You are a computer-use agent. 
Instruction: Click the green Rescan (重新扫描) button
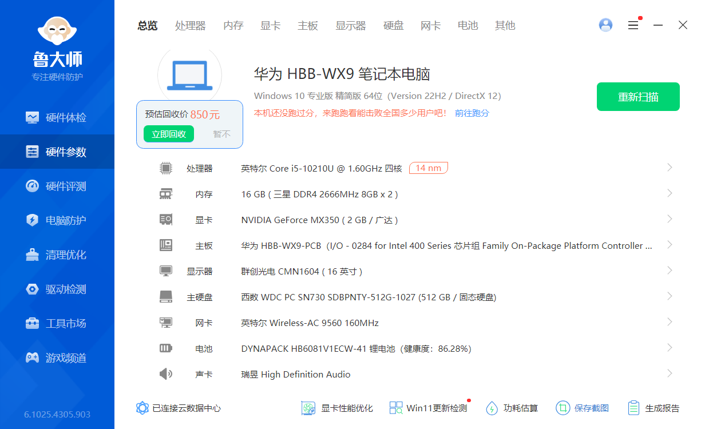pyautogui.click(x=638, y=97)
